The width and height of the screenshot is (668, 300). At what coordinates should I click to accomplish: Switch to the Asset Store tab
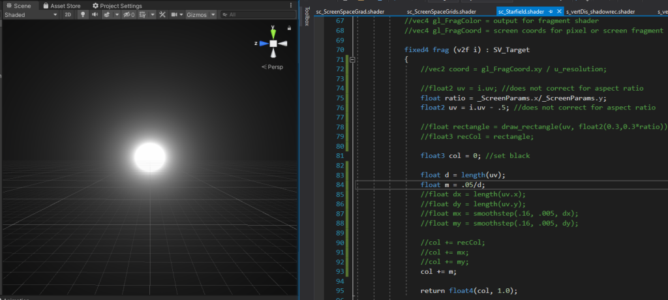pyautogui.click(x=61, y=5)
